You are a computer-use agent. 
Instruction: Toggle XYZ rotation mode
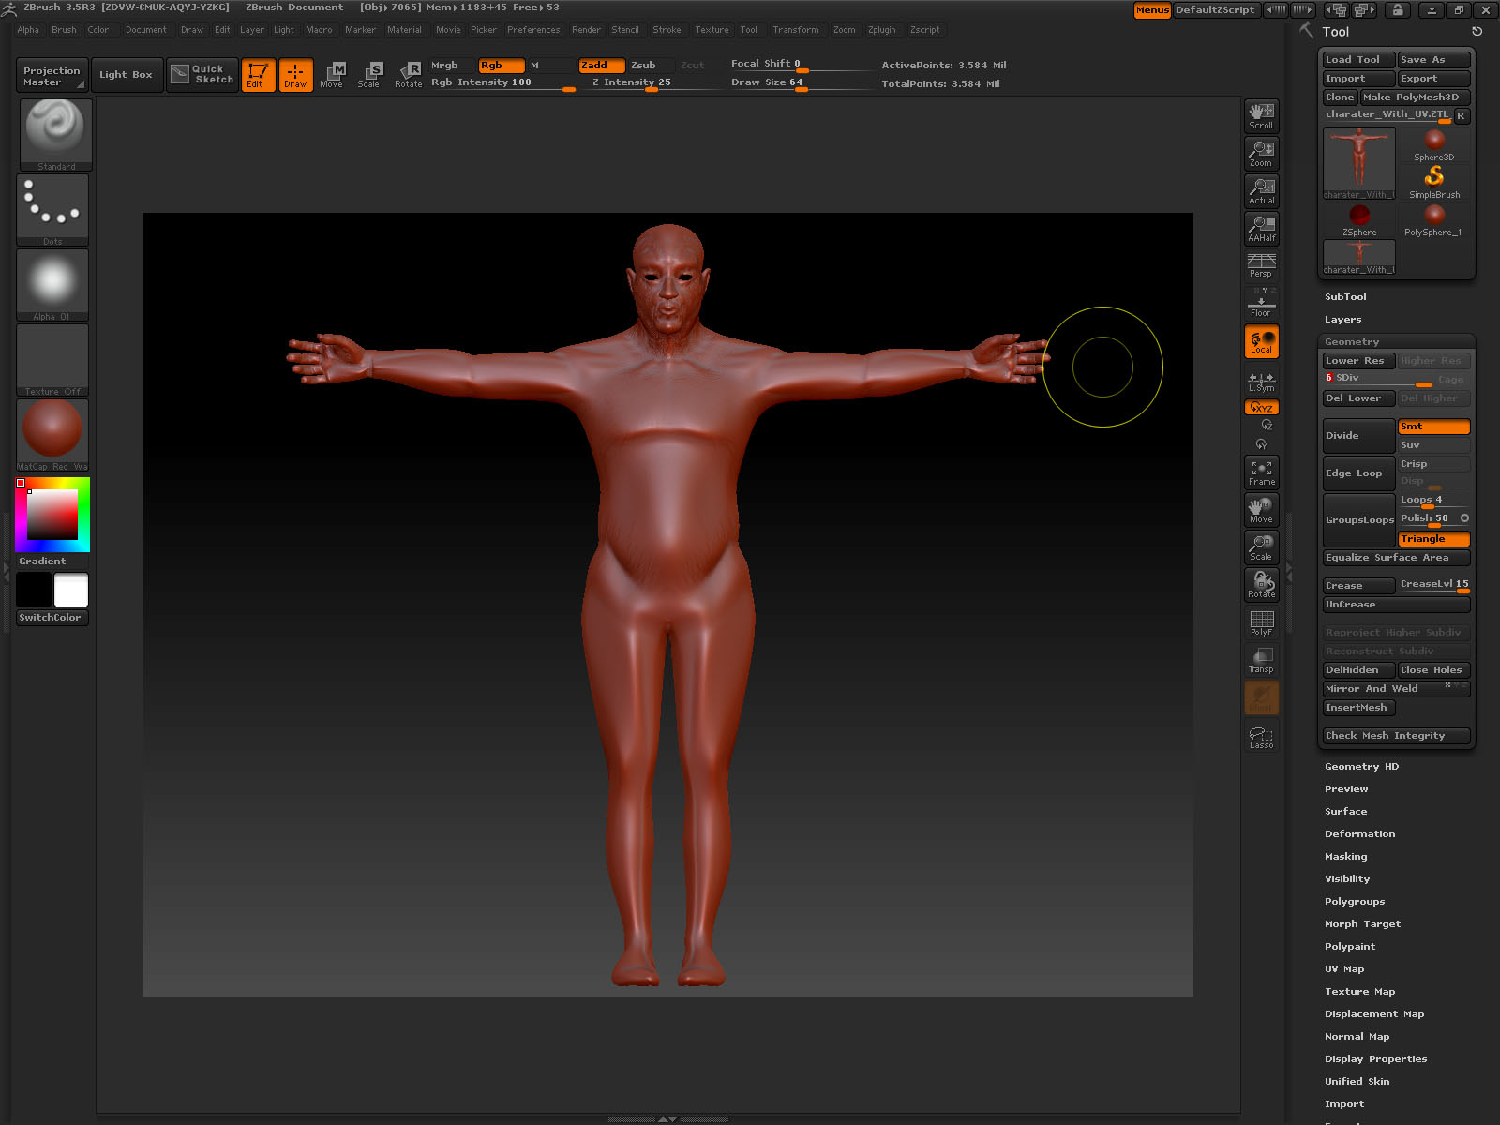tap(1262, 408)
